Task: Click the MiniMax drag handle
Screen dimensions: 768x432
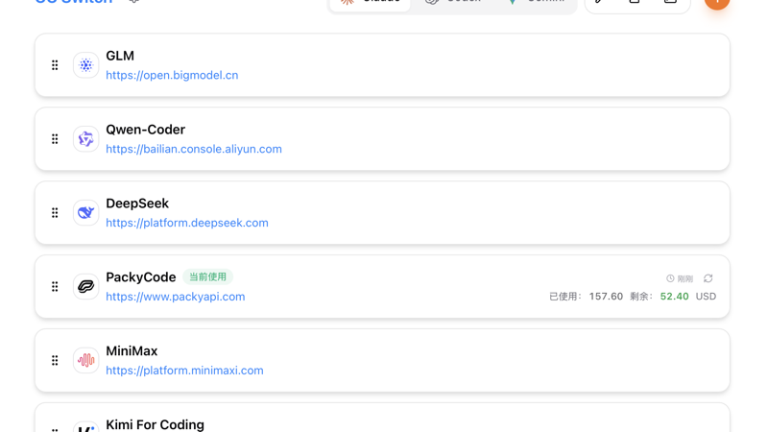Action: (x=55, y=361)
